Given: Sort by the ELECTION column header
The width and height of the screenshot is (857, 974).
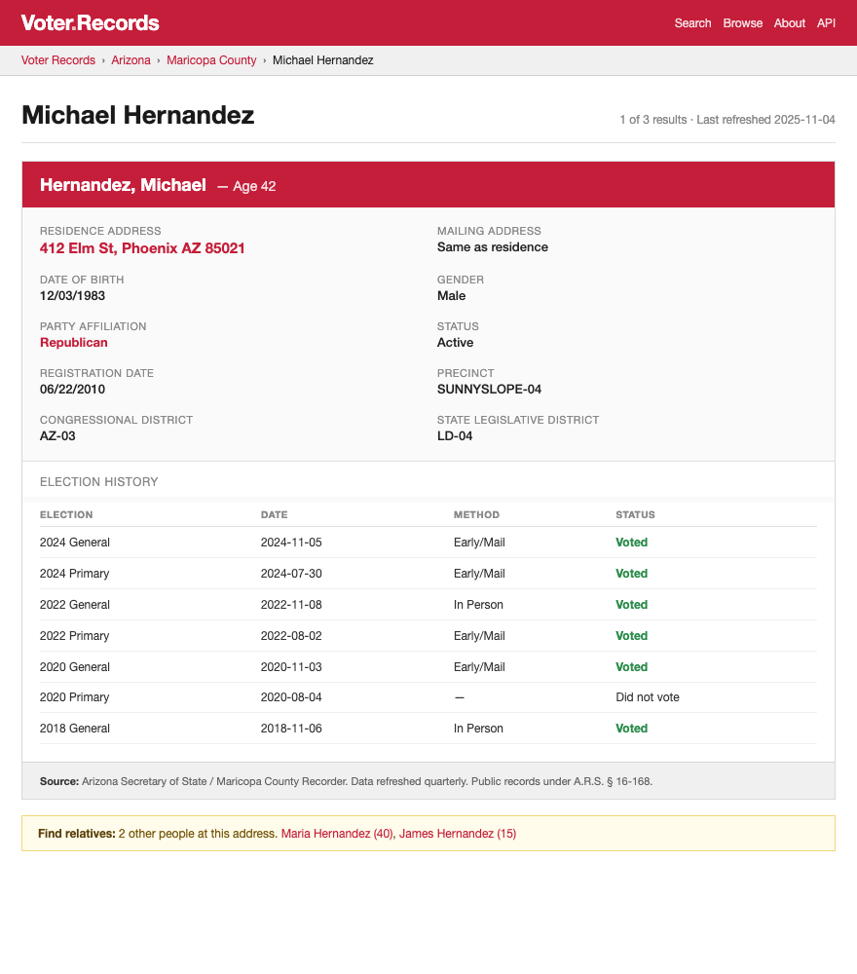Looking at the screenshot, I should 75,514.
